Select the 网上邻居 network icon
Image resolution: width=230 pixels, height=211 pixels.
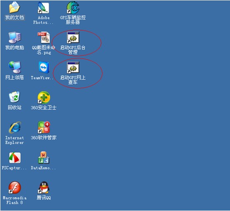coord(15,67)
